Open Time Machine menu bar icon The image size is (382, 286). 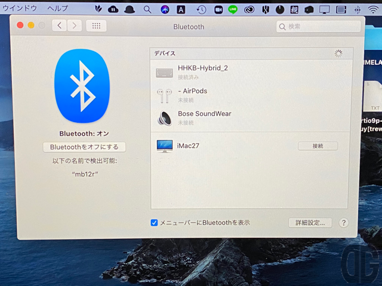(x=202, y=10)
